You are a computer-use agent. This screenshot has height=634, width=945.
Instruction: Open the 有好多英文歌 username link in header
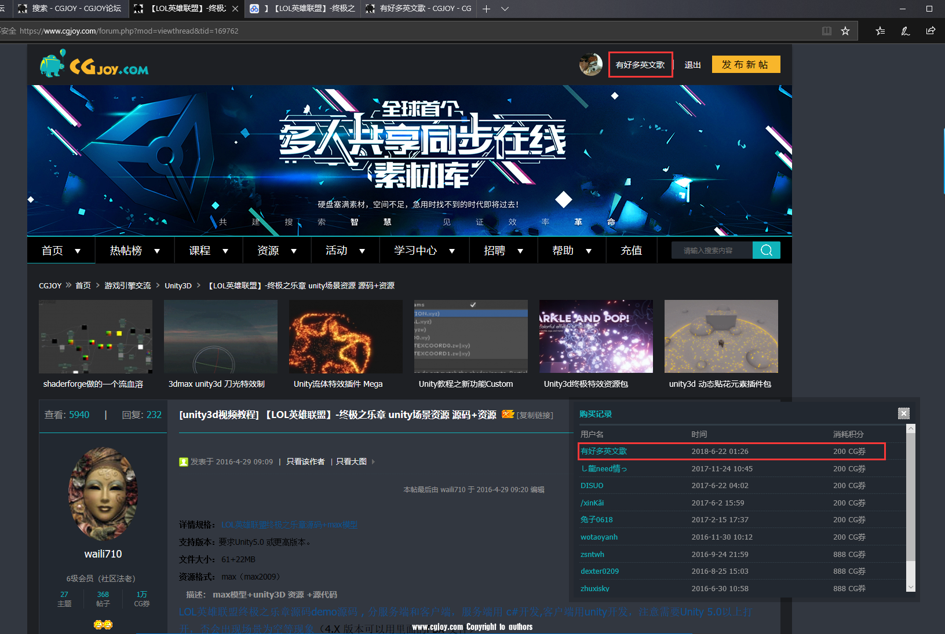[x=640, y=65]
